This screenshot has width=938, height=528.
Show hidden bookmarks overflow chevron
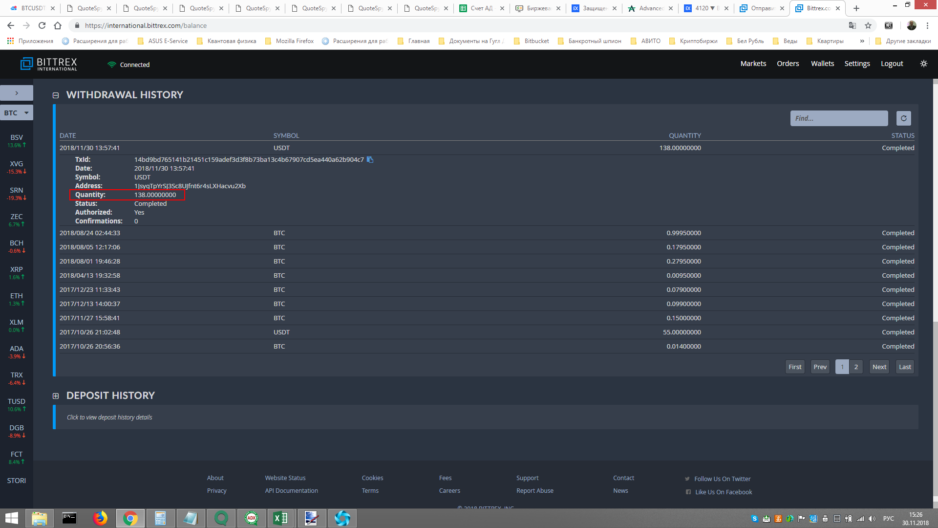(x=862, y=41)
